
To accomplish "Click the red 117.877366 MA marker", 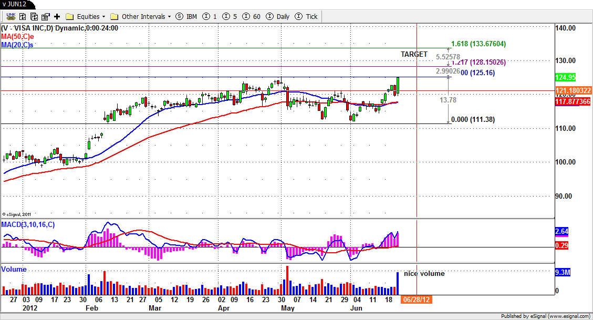I will coord(573,101).
